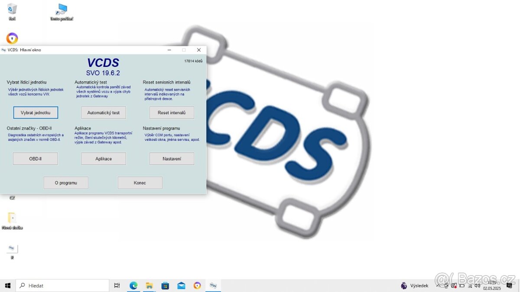Open Avast Secure Browser from the taskbar
This screenshot has height=292, width=520.
pyautogui.click(x=197, y=286)
